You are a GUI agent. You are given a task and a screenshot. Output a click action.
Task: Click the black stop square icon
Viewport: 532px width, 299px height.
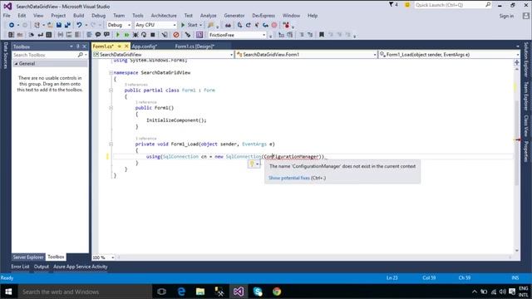[153, 35]
